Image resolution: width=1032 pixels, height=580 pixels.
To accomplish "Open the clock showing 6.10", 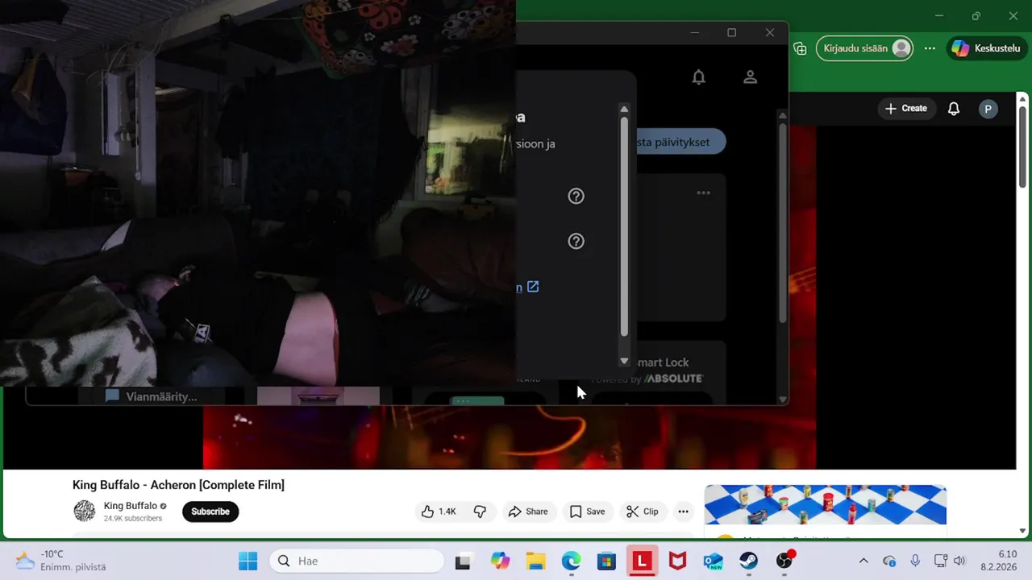I will click(998, 561).
